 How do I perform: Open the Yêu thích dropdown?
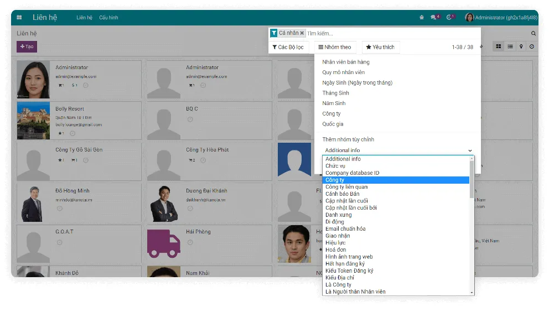click(x=380, y=48)
